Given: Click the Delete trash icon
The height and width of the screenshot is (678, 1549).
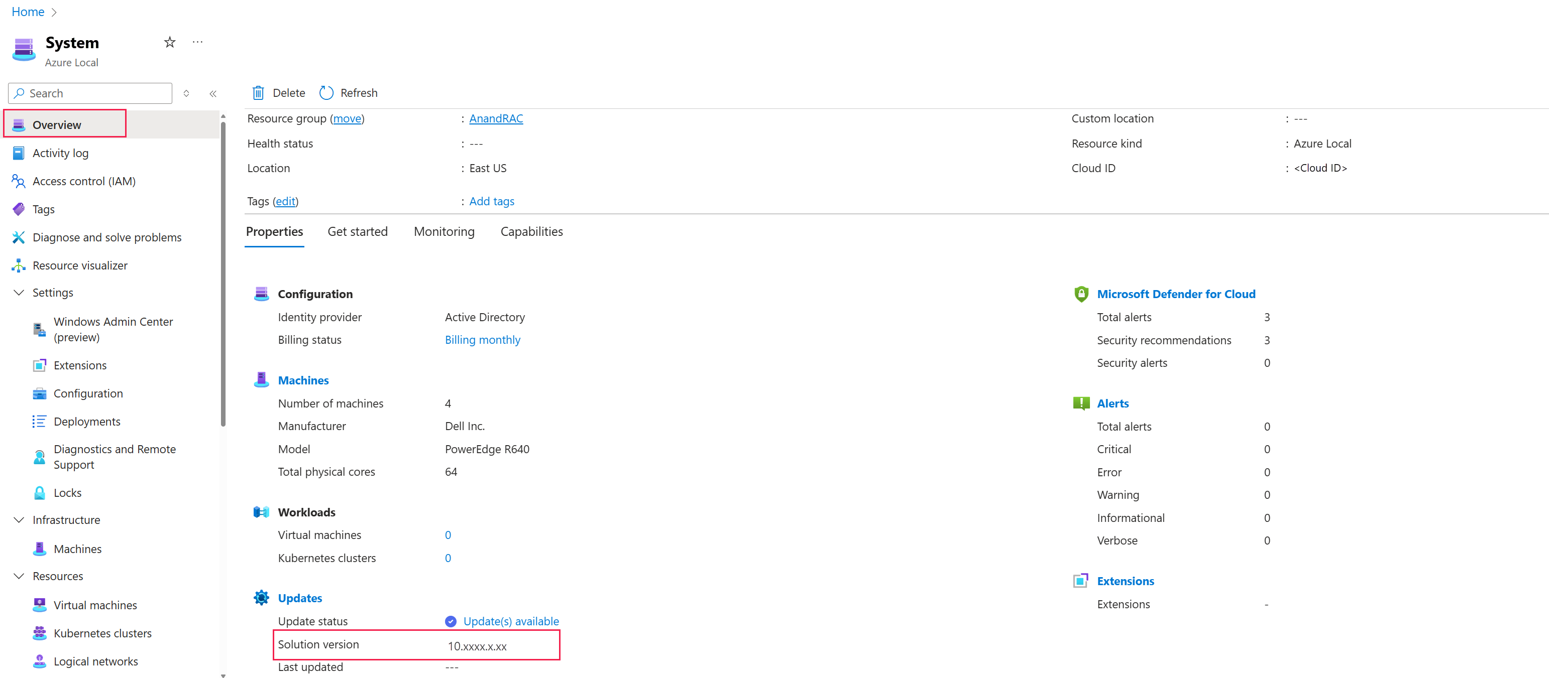Looking at the screenshot, I should click(259, 93).
